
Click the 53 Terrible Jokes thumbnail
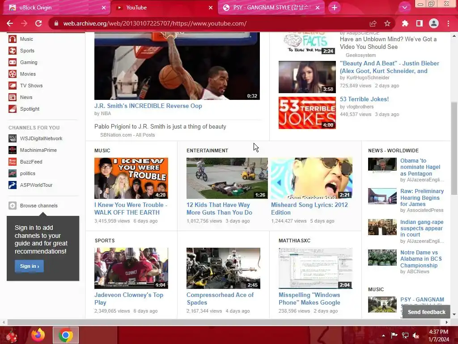307,113
